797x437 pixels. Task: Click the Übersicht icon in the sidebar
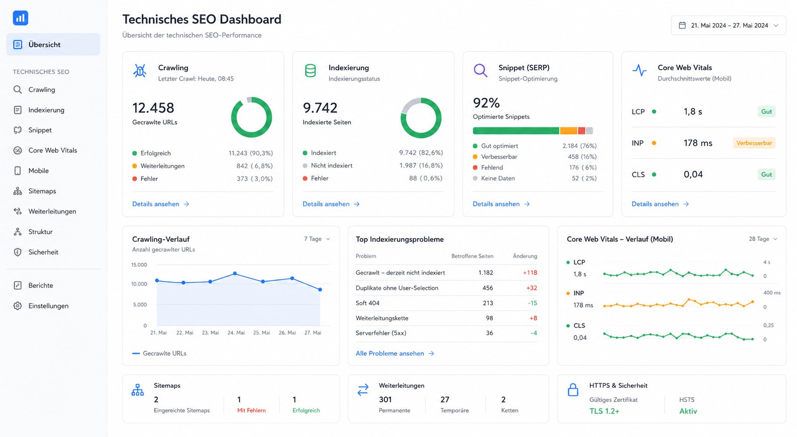pyautogui.click(x=18, y=45)
